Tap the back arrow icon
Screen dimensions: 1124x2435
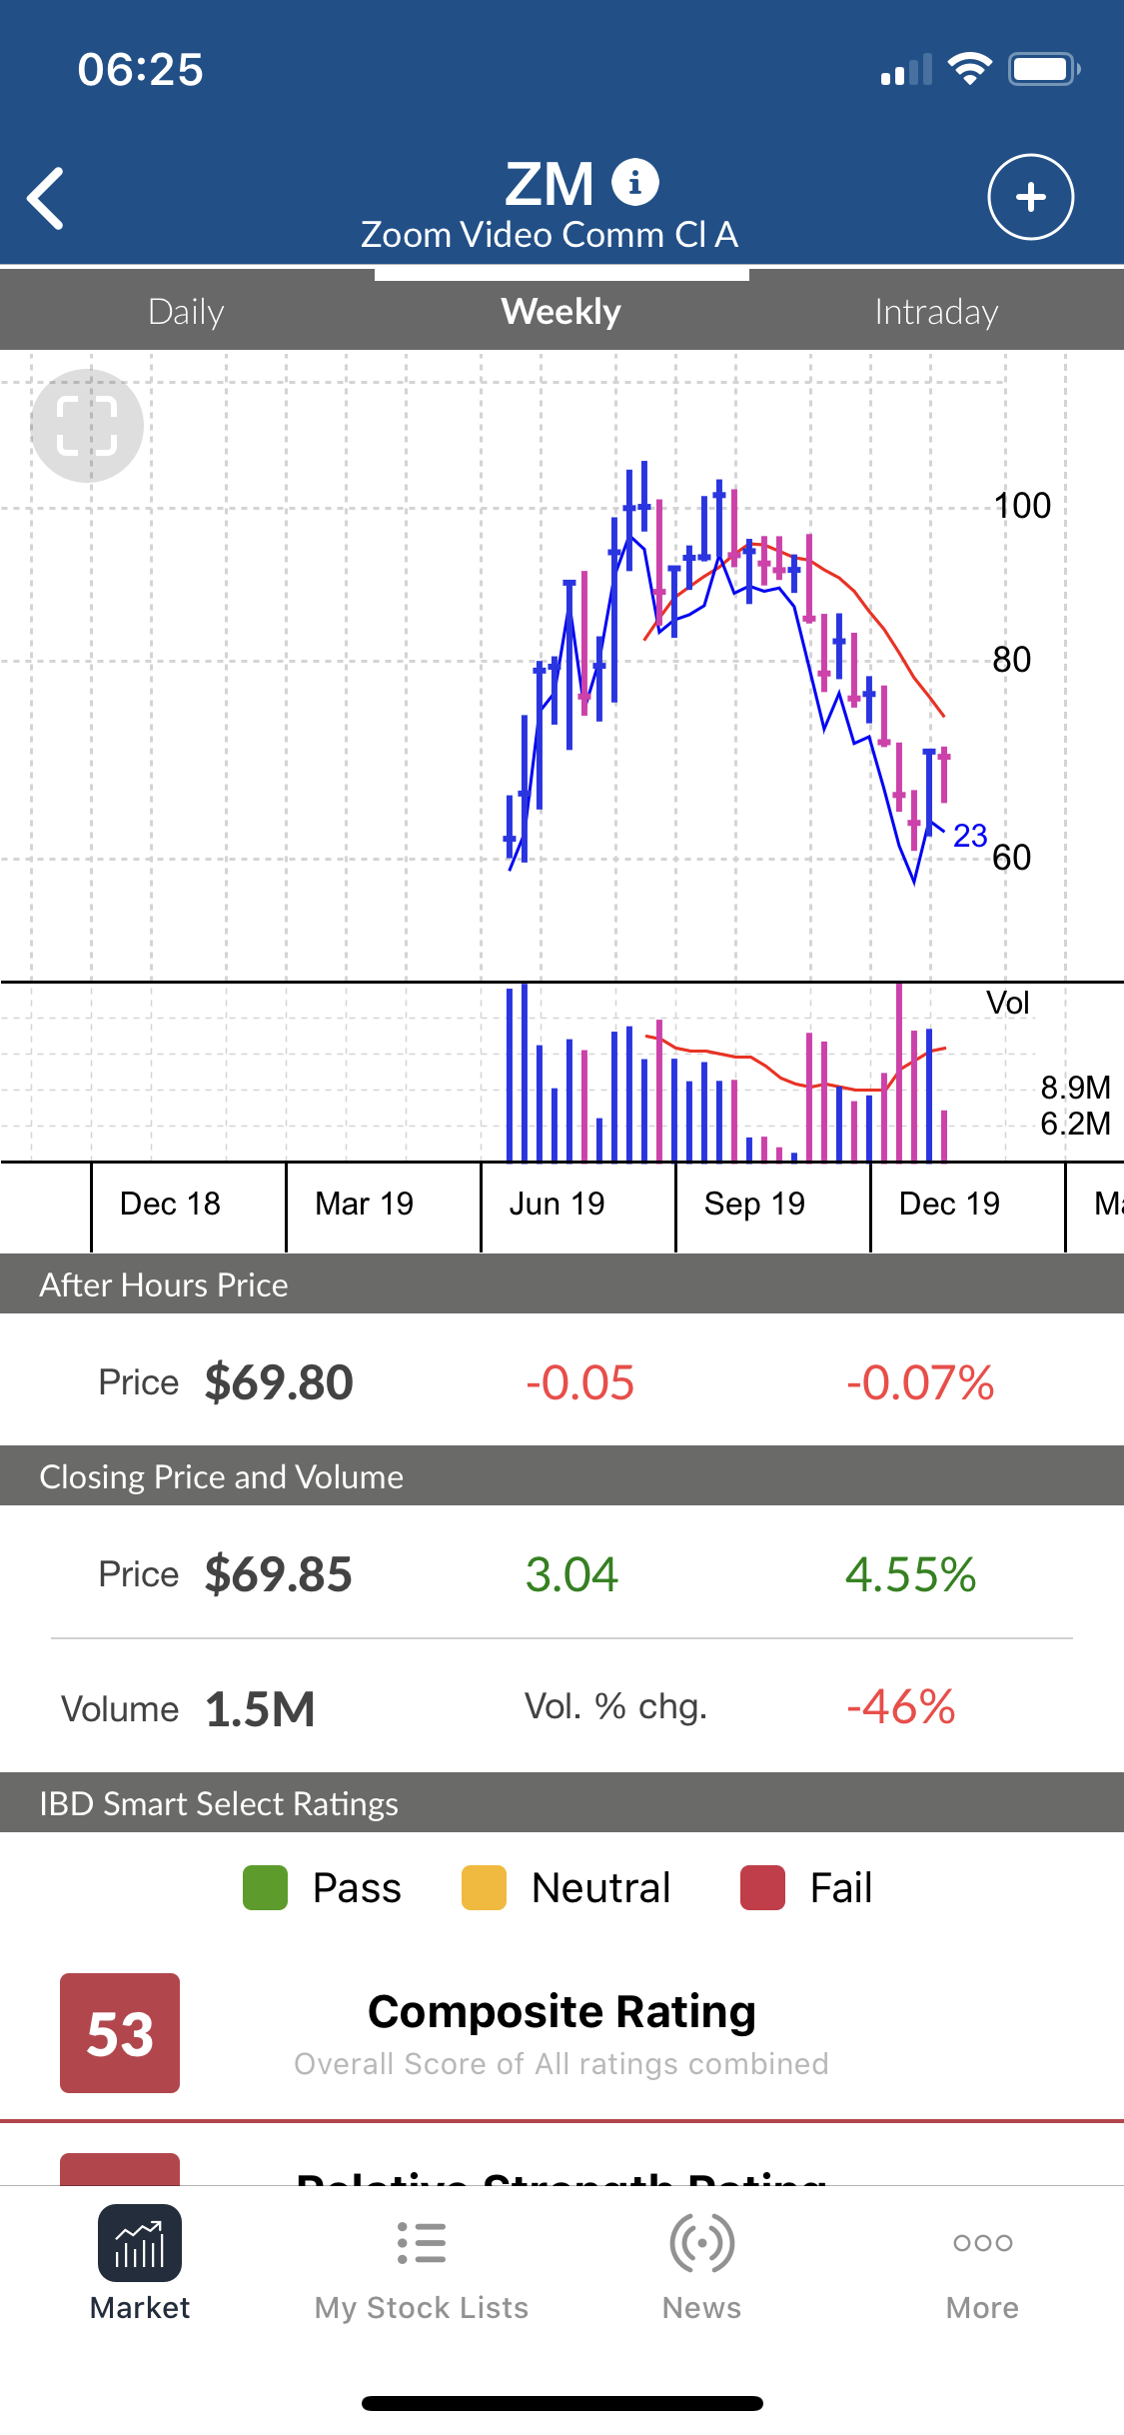tap(46, 198)
